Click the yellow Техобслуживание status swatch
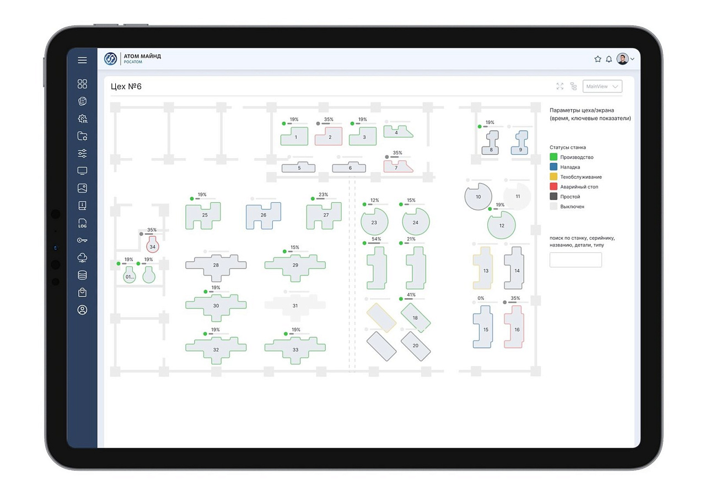The height and width of the screenshot is (496, 704). click(x=553, y=177)
